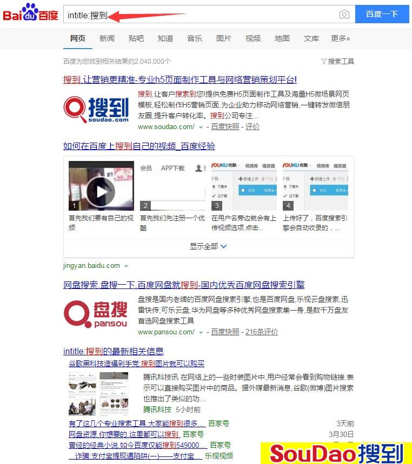Play the step 1 video thumbnail
This screenshot has width=412, height=464.
[101, 185]
